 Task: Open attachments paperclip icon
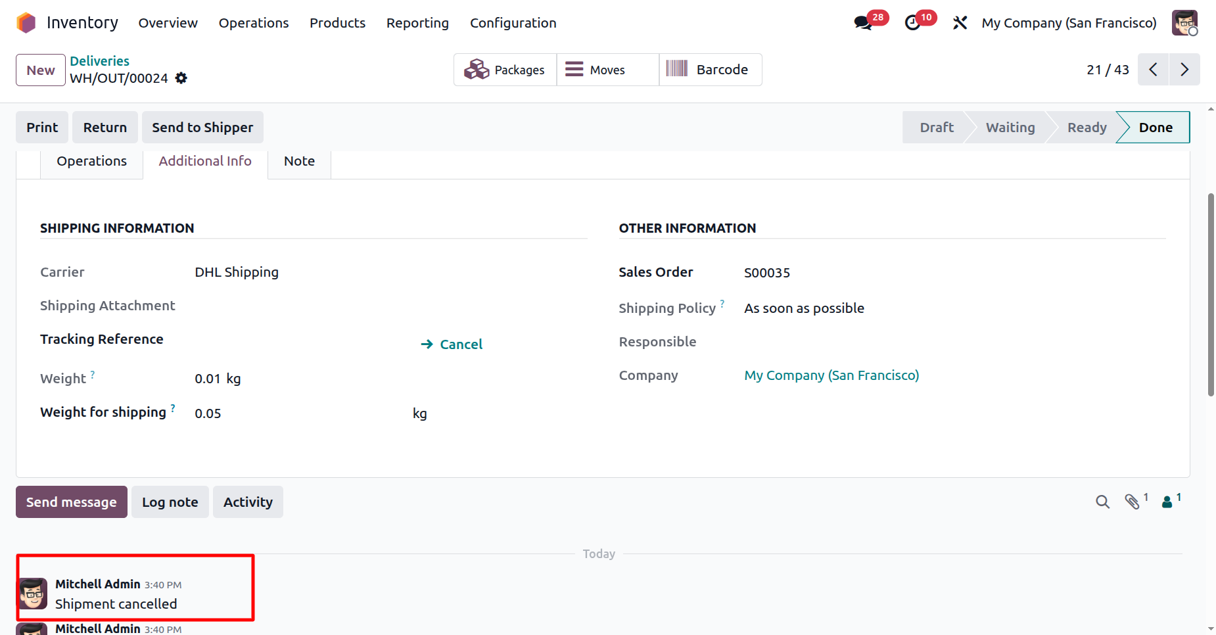point(1132,502)
